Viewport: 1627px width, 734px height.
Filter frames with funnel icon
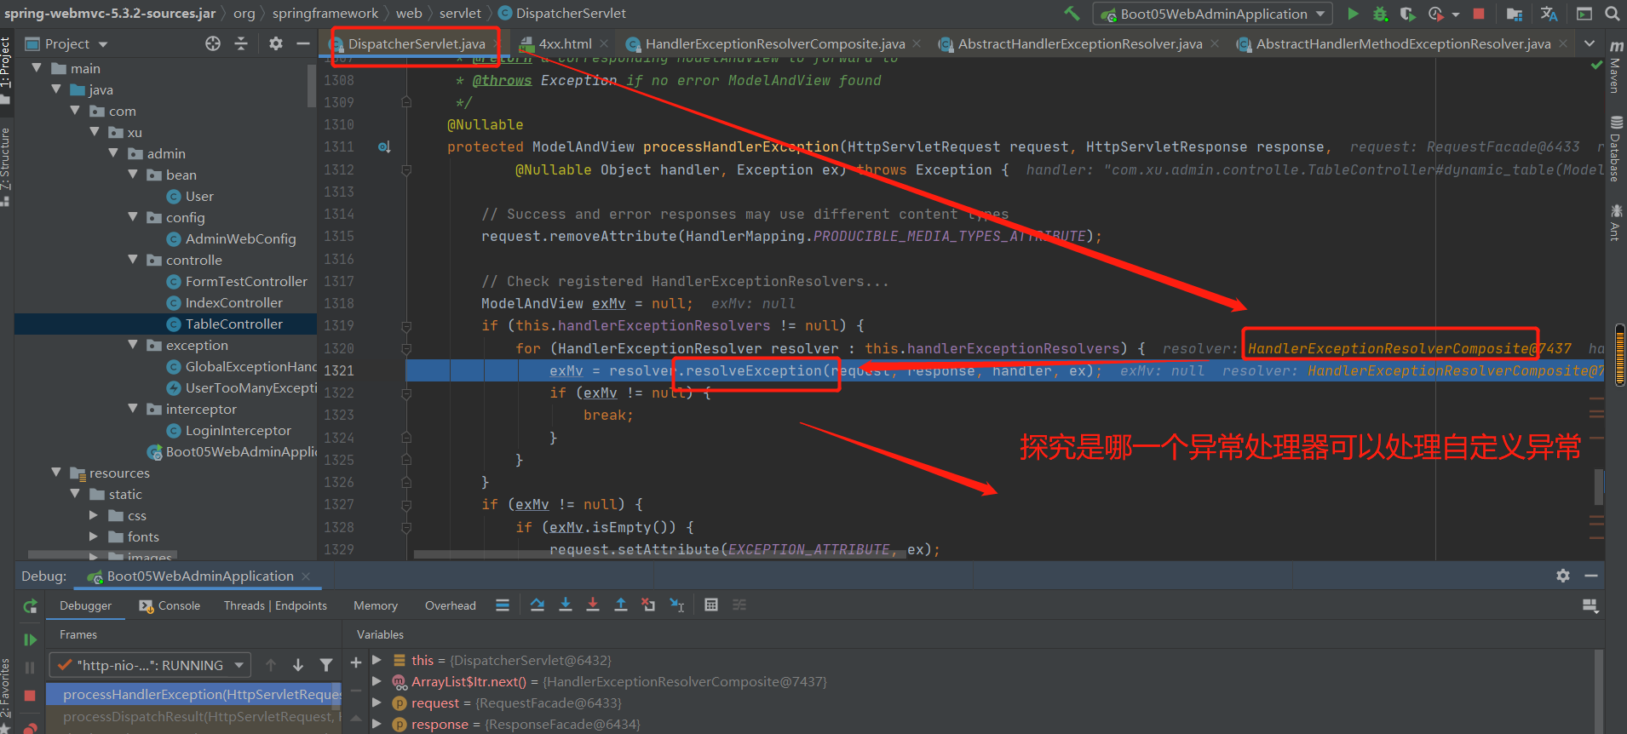pos(326,665)
